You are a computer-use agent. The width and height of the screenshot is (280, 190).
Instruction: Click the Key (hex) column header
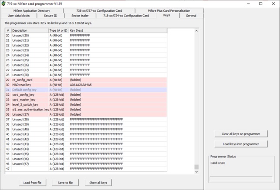(118, 30)
